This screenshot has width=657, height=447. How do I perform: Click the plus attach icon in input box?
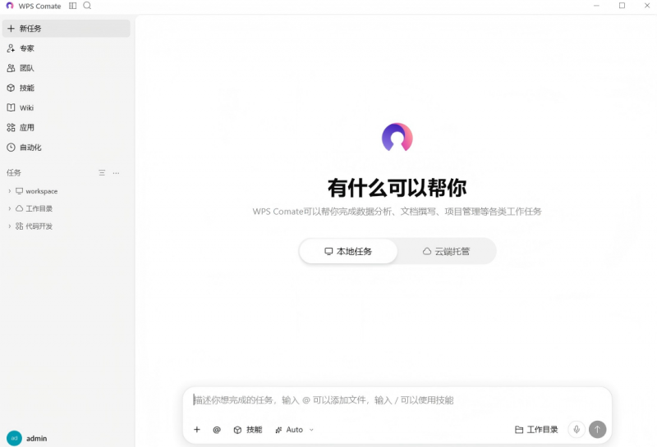point(197,430)
